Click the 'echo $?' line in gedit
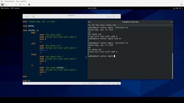Image resolution: width=184 pixels, height=103 pixels. tap(26, 81)
